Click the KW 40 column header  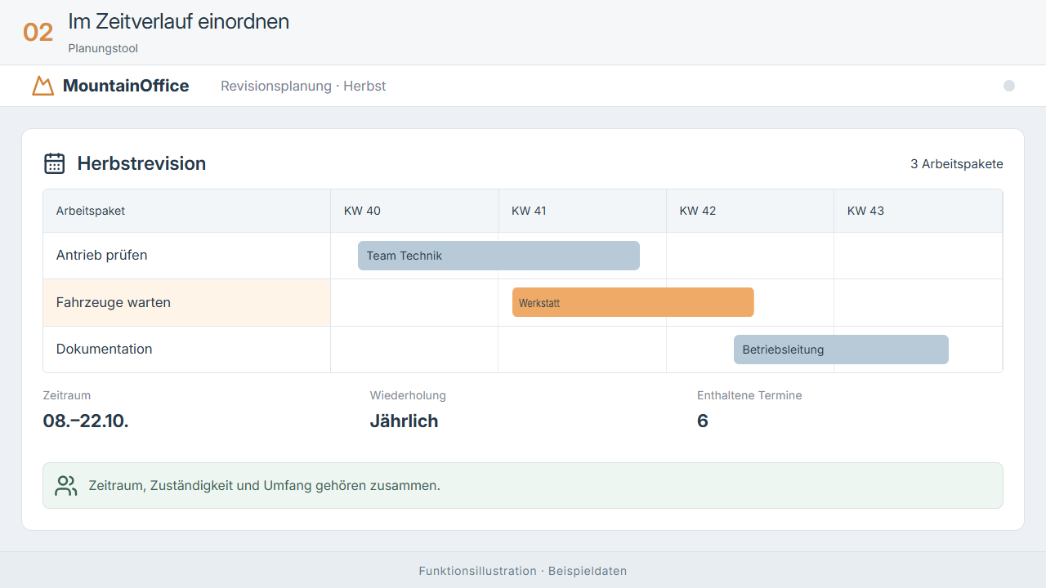(415, 211)
